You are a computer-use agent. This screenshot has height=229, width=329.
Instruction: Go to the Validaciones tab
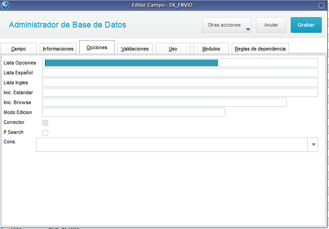point(135,49)
